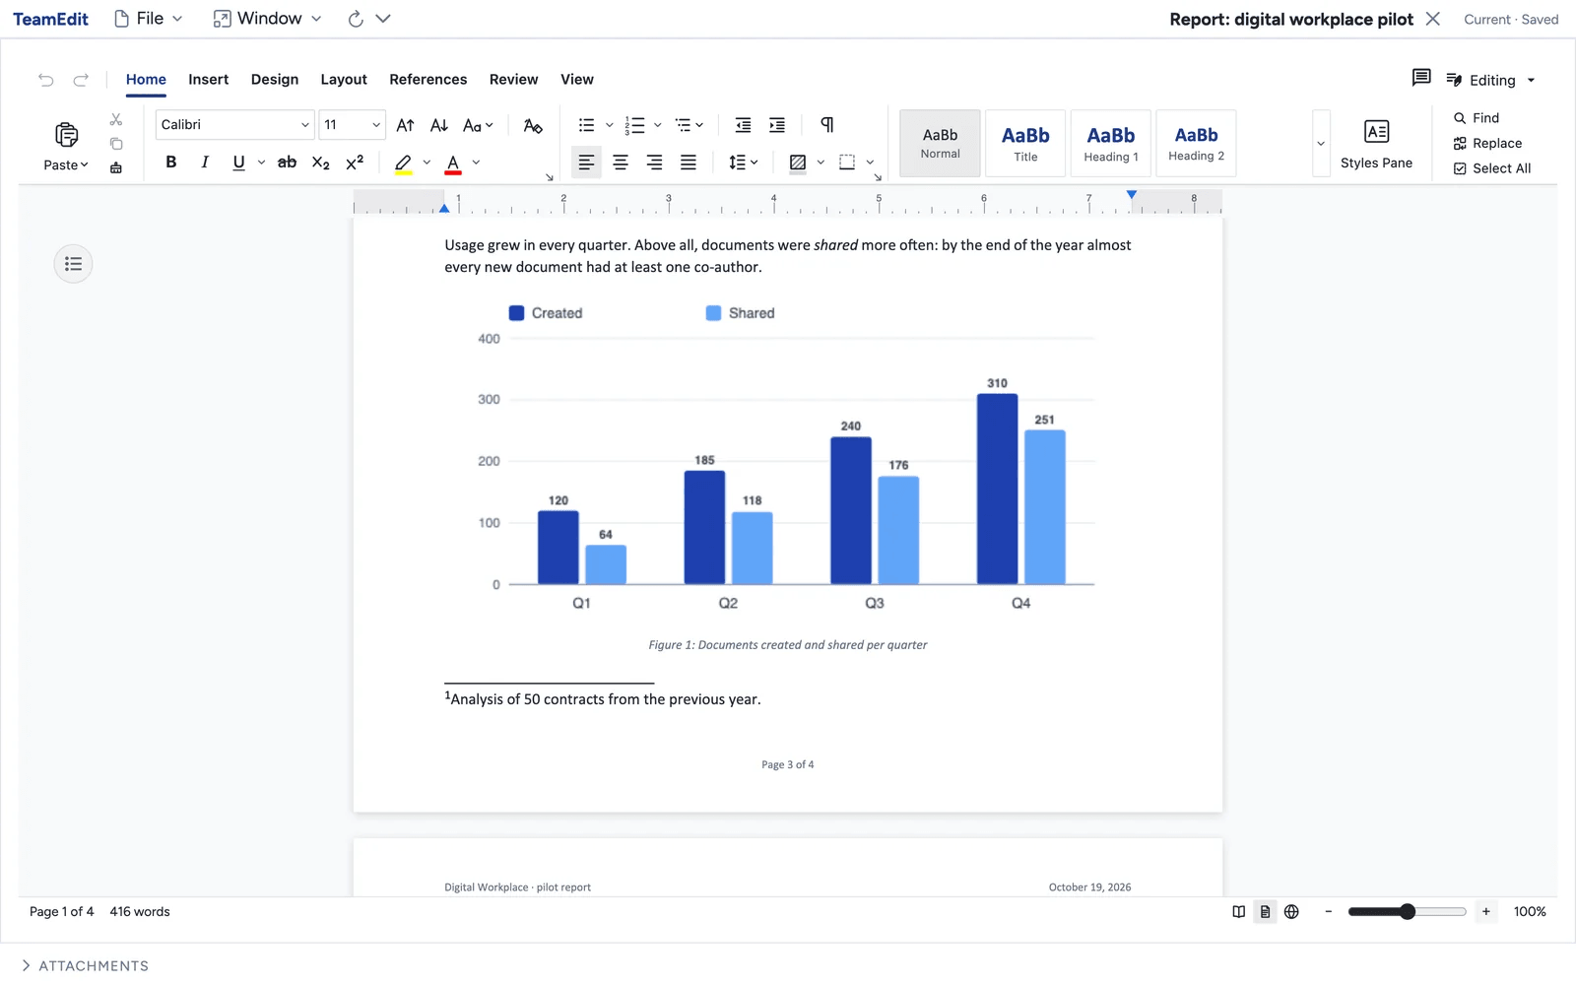This screenshot has width=1576, height=985.
Task: Open the Window menu
Action: click(x=267, y=19)
